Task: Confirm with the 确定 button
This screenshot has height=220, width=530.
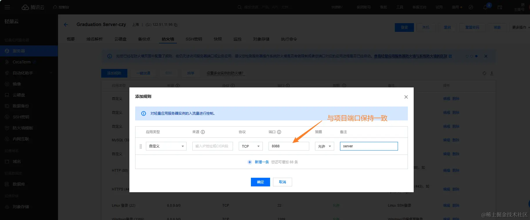Action: point(261,182)
